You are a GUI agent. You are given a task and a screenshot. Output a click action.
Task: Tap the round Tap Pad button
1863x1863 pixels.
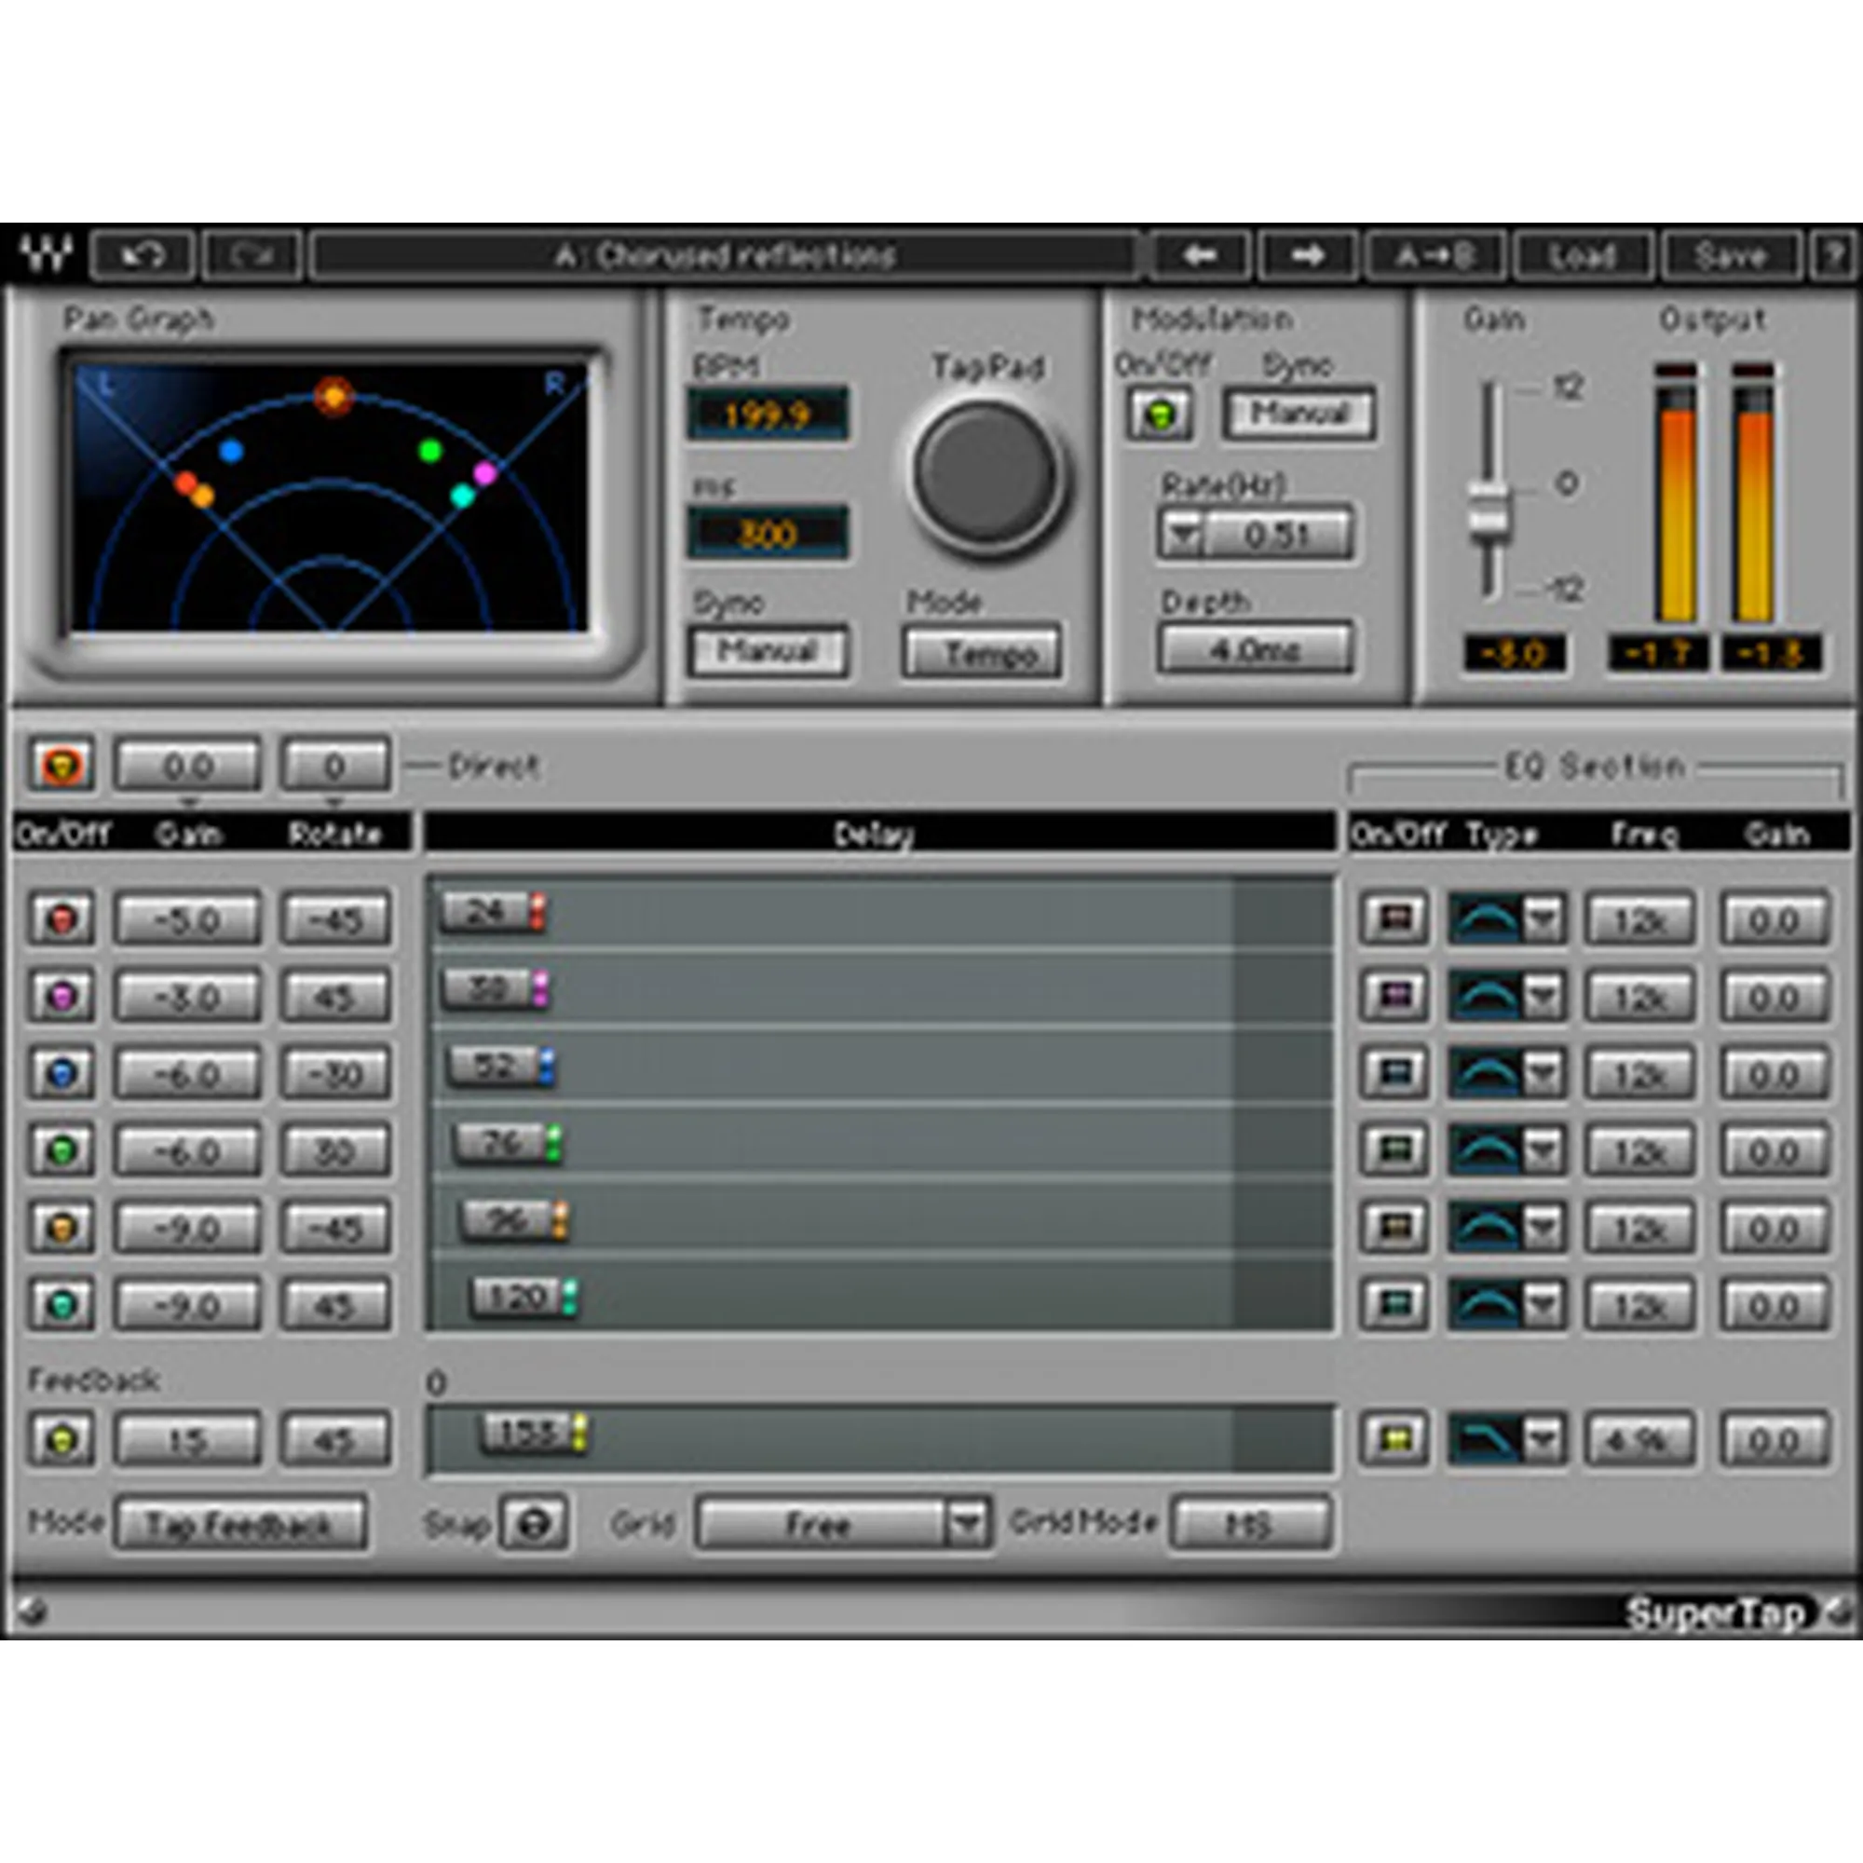985,475
